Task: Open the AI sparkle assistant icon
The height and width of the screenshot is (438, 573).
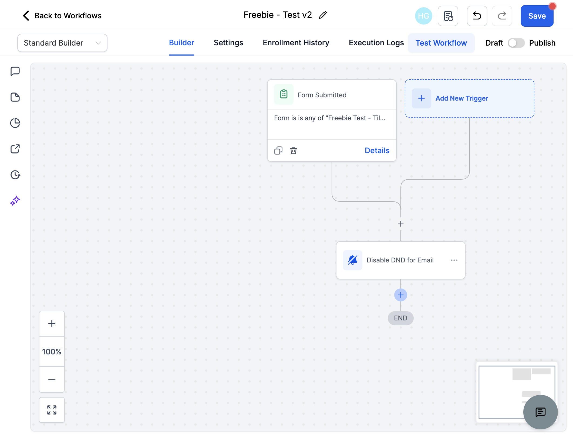Action: [15, 201]
